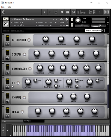Mute the instrument with M button
111x137 pixels.
[72, 25]
